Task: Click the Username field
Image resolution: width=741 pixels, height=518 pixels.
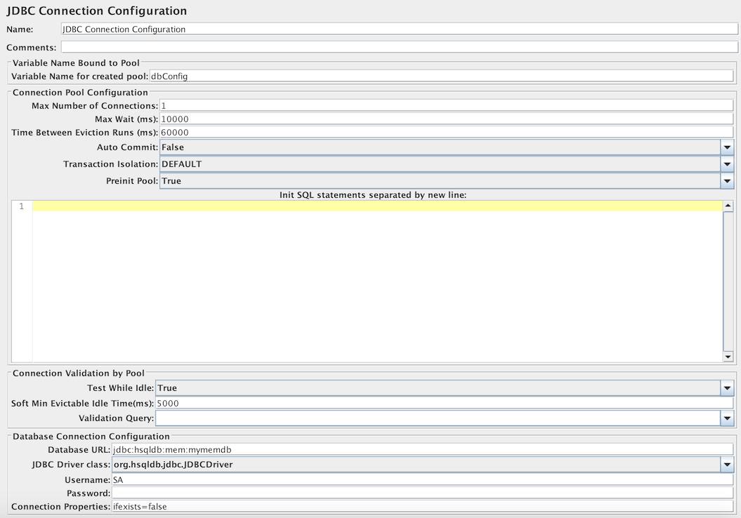Action: tap(423, 480)
